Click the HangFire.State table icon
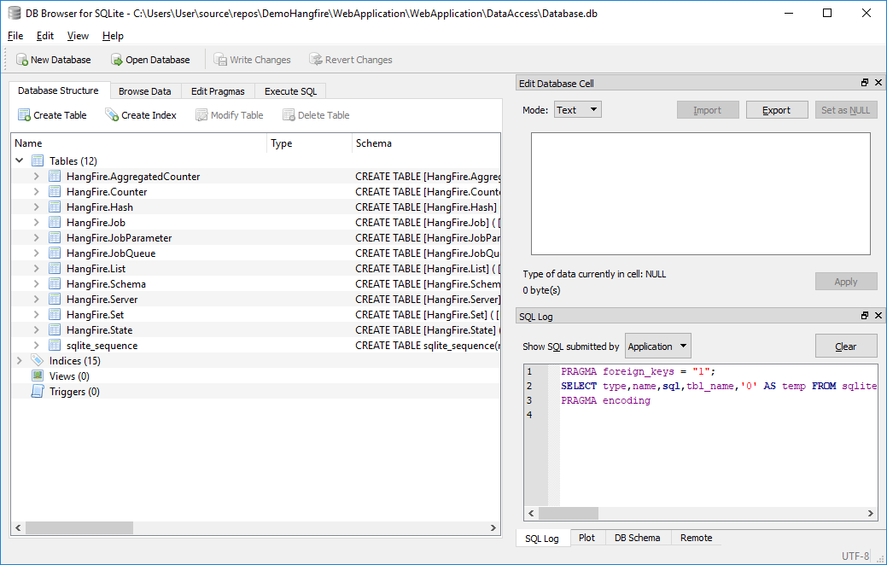 coord(55,329)
